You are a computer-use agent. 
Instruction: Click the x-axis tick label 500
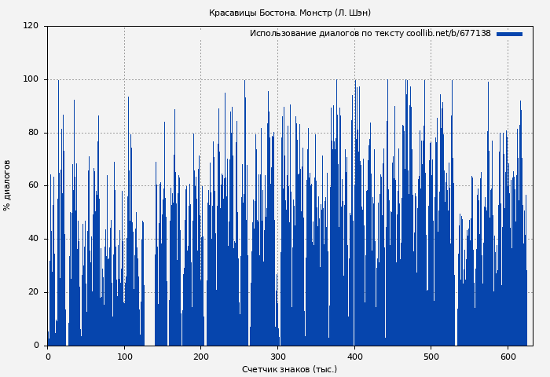click(431, 357)
